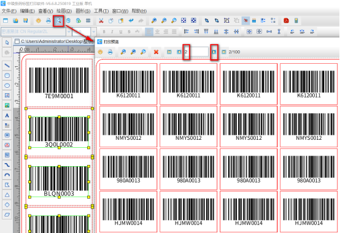Click the first HJMW0014 label in the preview
Image resolution: width=340 pixels, height=233 pixels.
128,212
